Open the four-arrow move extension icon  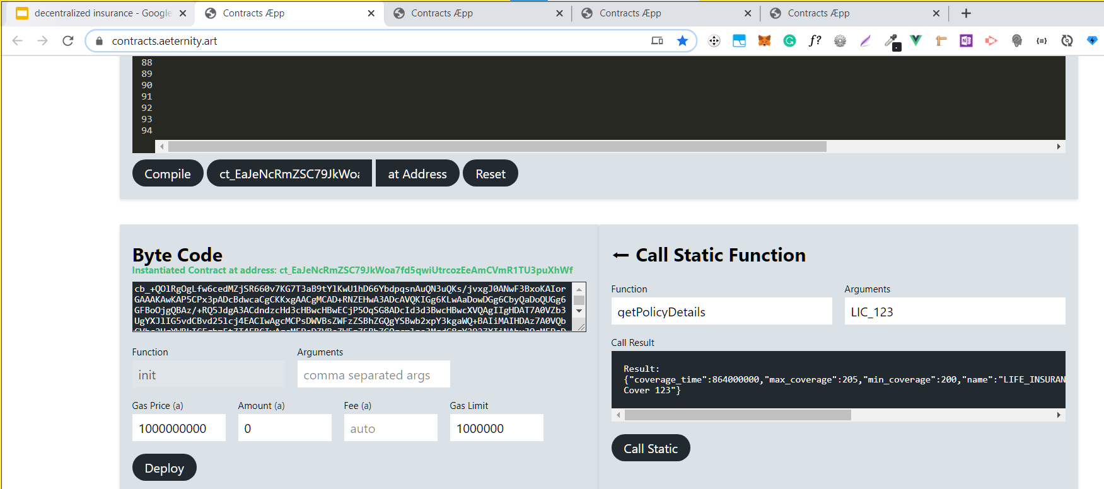point(714,41)
